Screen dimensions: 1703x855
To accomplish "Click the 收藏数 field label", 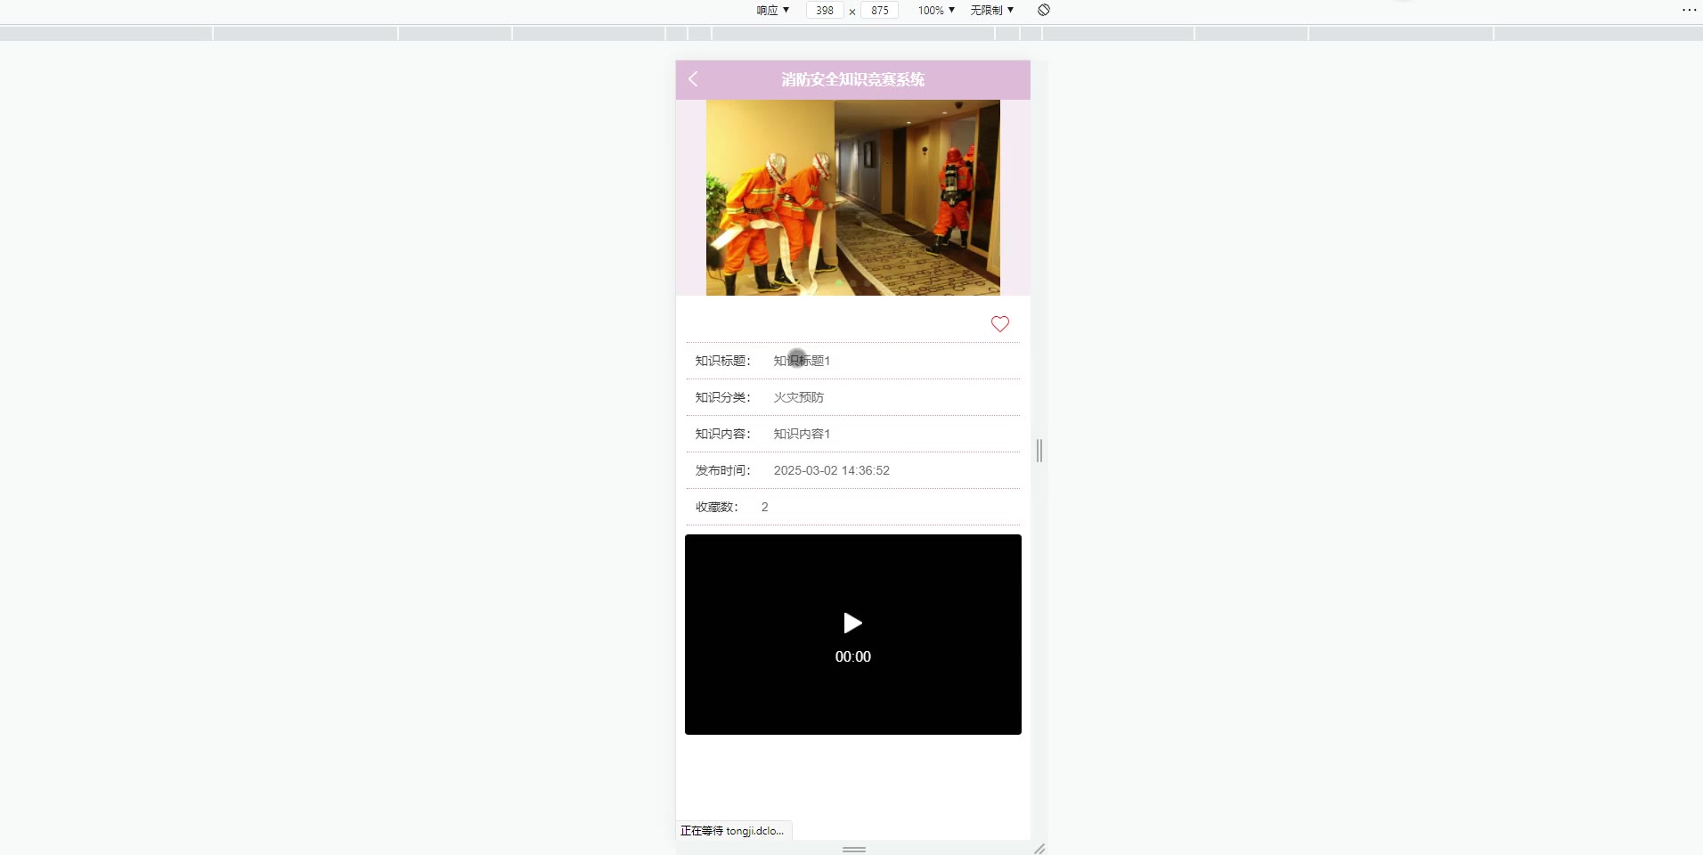I will coord(717,507).
